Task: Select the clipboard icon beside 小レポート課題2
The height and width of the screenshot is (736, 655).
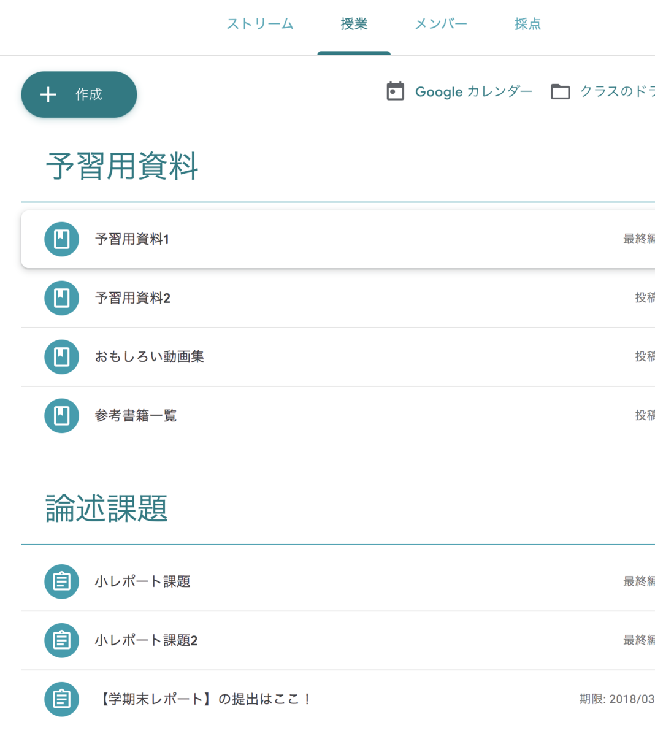Action: [x=61, y=640]
